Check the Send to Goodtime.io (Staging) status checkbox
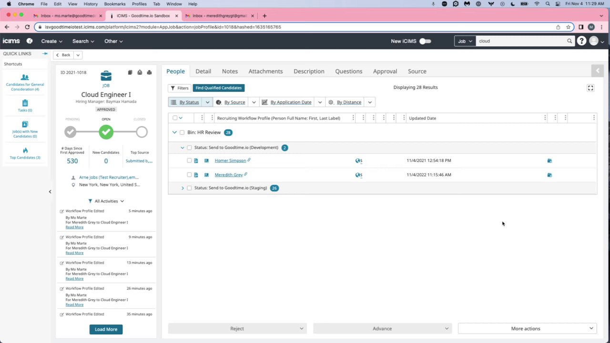This screenshot has width=610, height=343. coord(189,188)
